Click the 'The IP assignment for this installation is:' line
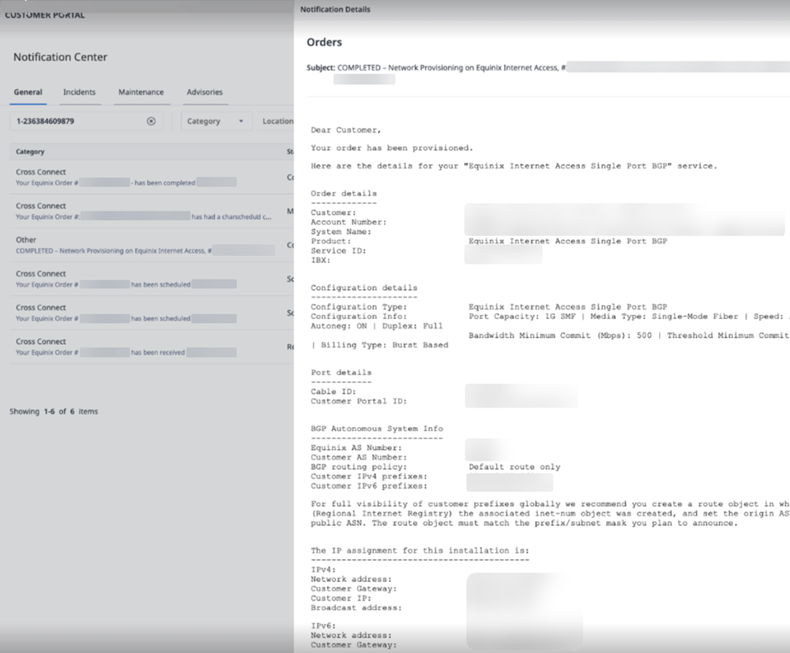Screen dimensions: 790x653 (x=420, y=551)
